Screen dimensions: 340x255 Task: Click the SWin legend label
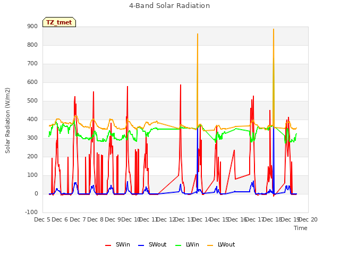[x=123, y=244]
